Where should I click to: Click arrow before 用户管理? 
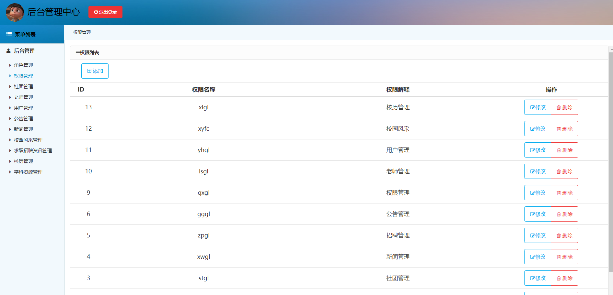[x=10, y=108]
